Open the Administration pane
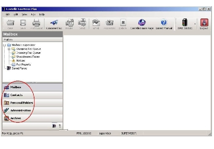This screenshot has height=149, width=214. 20,111
